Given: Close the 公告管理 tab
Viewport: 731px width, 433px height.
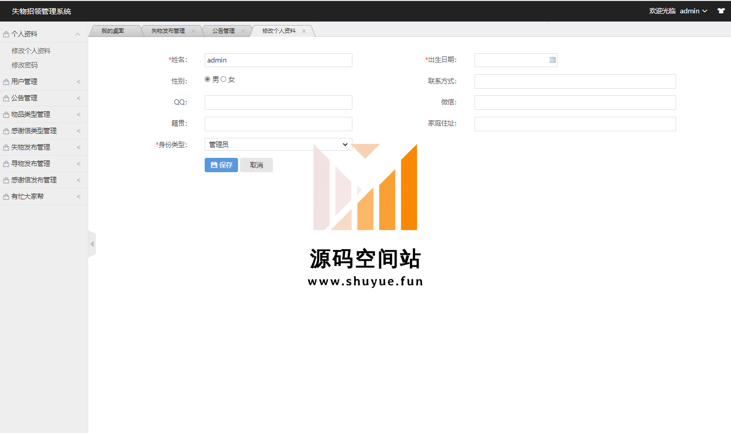Looking at the screenshot, I should point(243,31).
